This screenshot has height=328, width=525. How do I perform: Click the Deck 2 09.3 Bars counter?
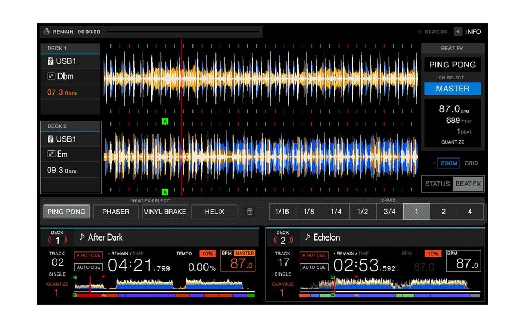62,170
